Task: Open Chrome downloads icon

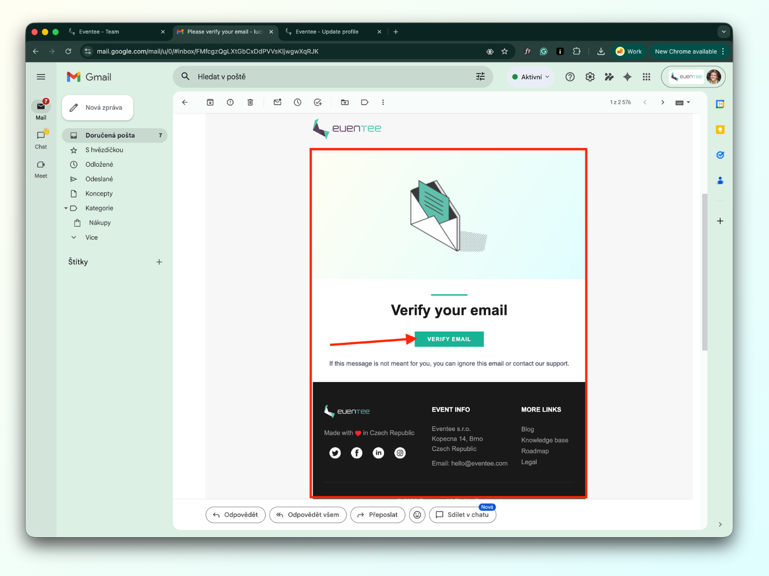Action: 601,51
